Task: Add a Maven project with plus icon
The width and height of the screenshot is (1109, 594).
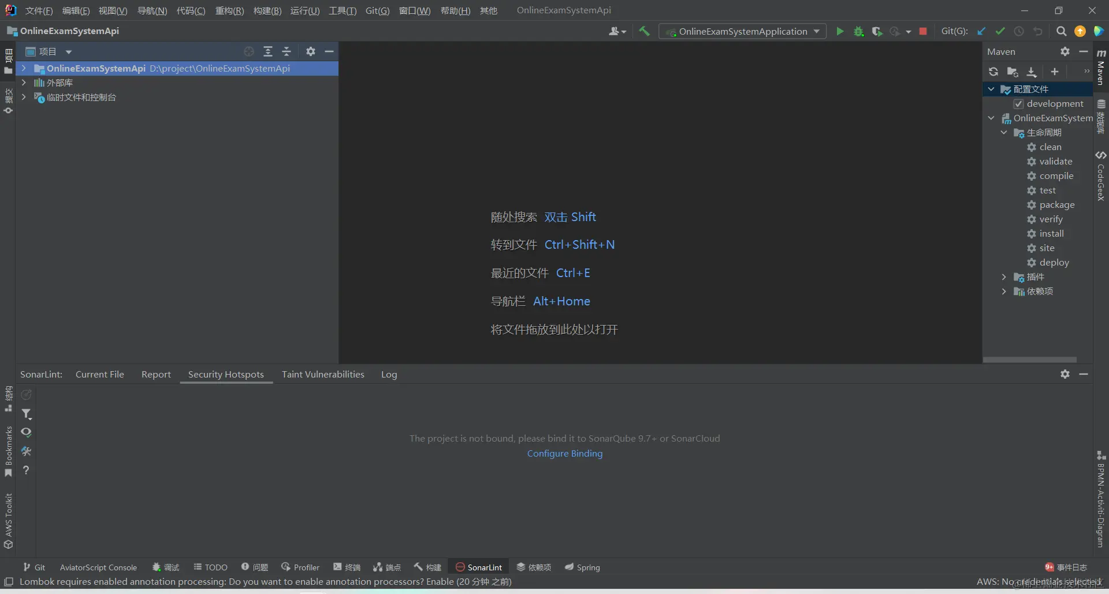Action: pos(1055,72)
